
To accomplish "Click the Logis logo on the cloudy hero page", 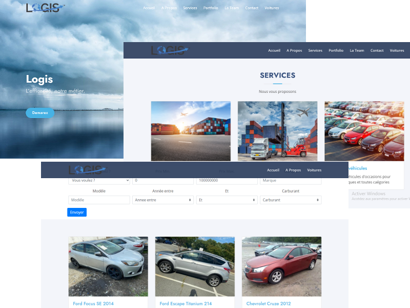I will click(x=46, y=8).
